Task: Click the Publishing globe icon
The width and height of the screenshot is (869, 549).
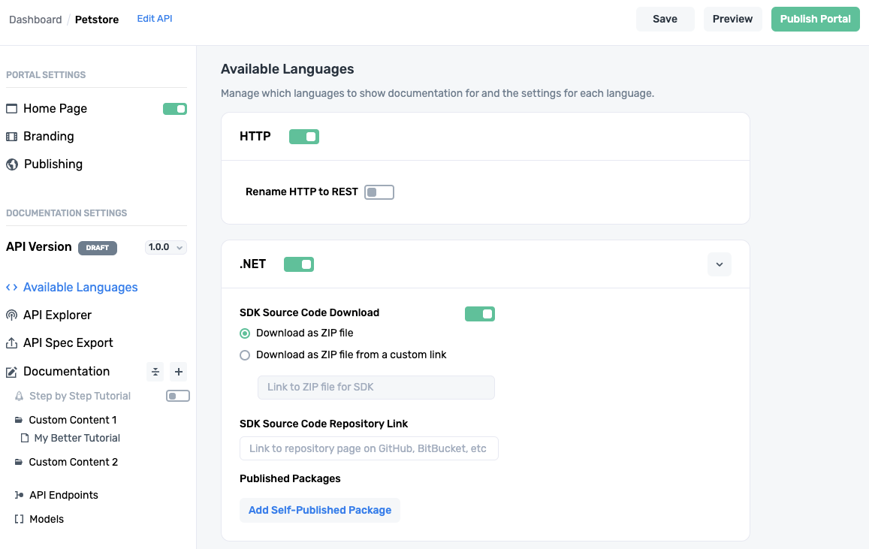Action: tap(11, 164)
